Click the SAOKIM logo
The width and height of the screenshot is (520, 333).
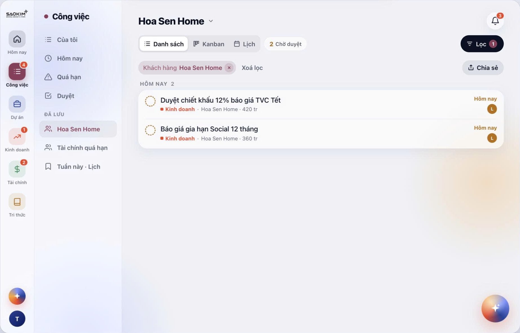point(17,14)
